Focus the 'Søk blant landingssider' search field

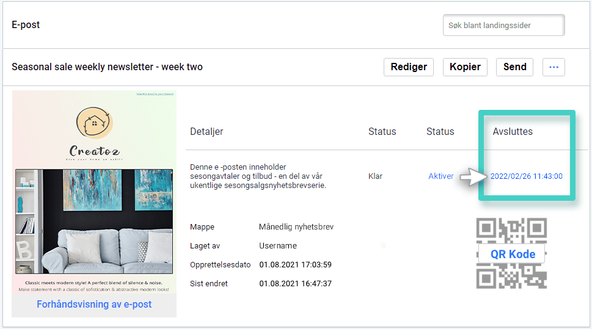503,26
